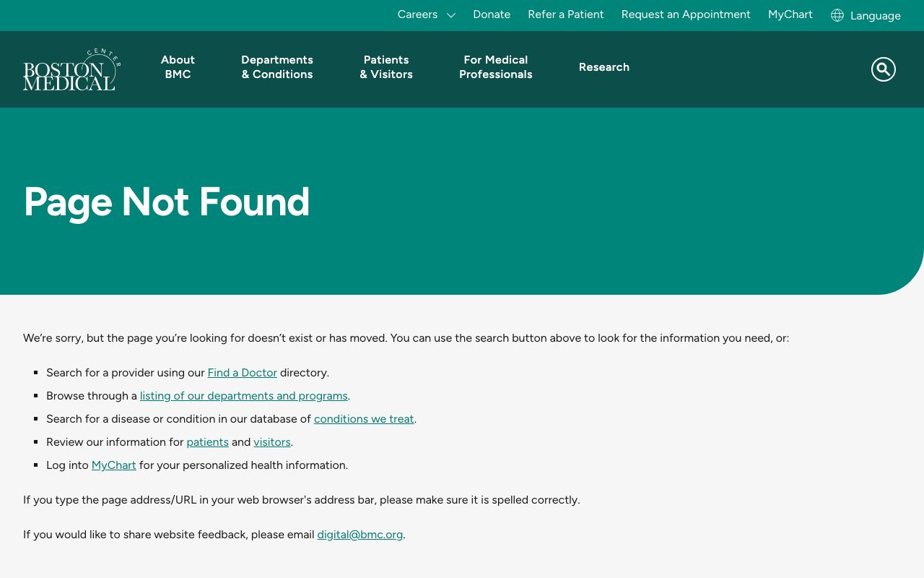The height and width of the screenshot is (578, 924).
Task: Click the Boston Medical Center logo
Action: pyautogui.click(x=71, y=69)
